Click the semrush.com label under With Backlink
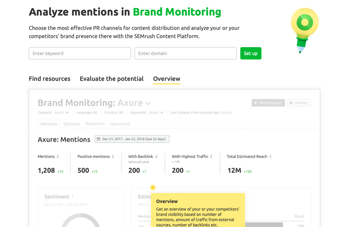349x227 pixels. pos(139,162)
